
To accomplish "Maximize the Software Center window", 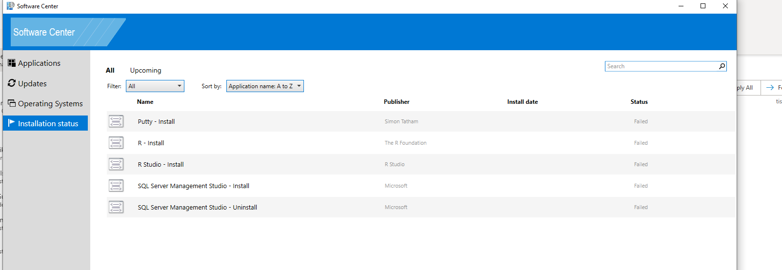I will [703, 6].
